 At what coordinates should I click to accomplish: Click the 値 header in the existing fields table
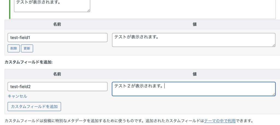(195, 25)
